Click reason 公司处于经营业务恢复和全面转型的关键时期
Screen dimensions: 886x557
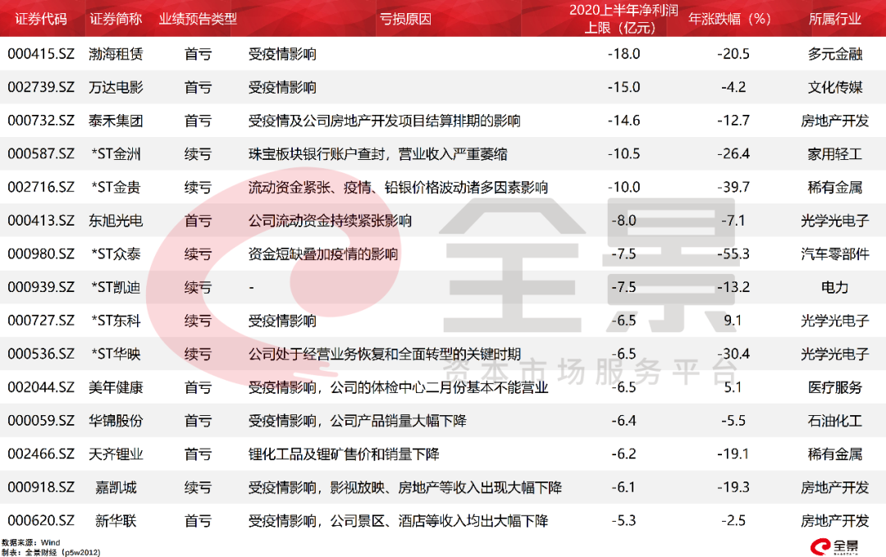coord(385,354)
